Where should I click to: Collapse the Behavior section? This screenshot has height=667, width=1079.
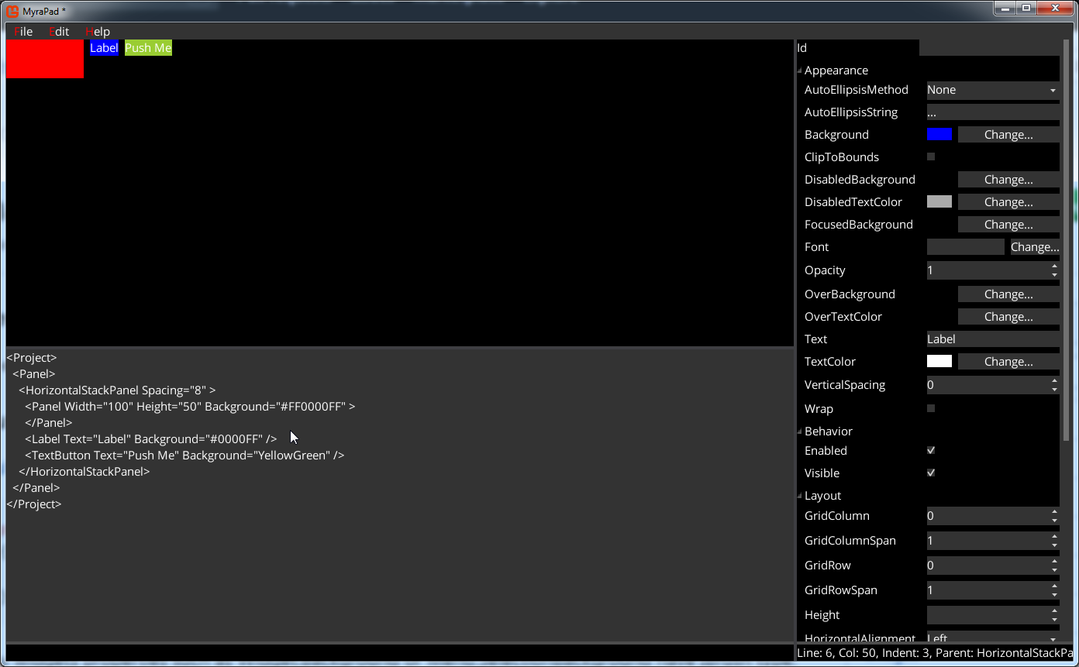[x=800, y=431]
